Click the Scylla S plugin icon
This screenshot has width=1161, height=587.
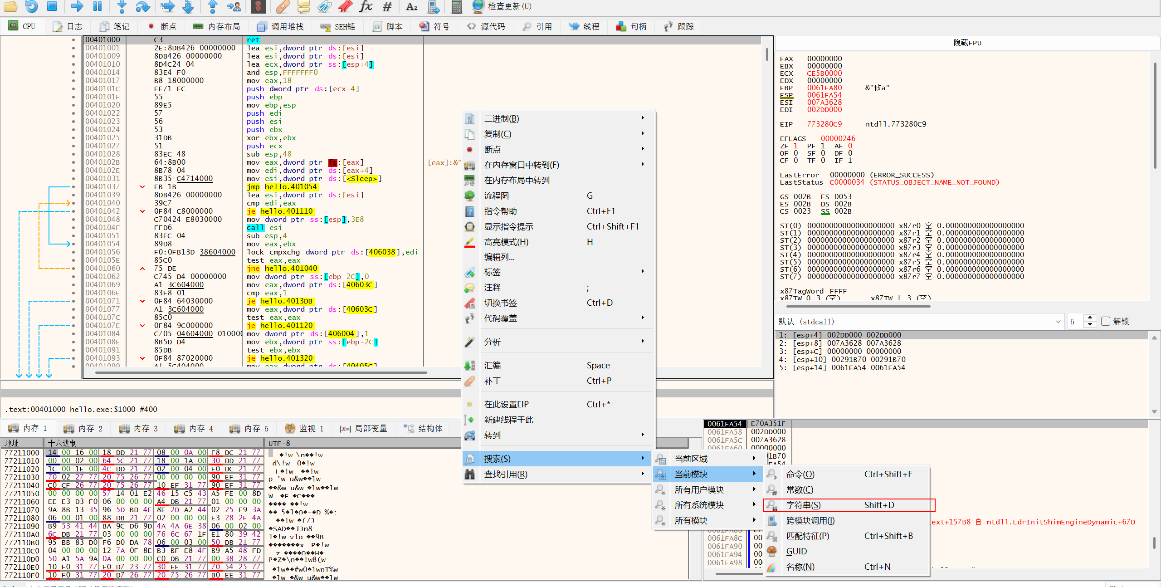coord(258,6)
